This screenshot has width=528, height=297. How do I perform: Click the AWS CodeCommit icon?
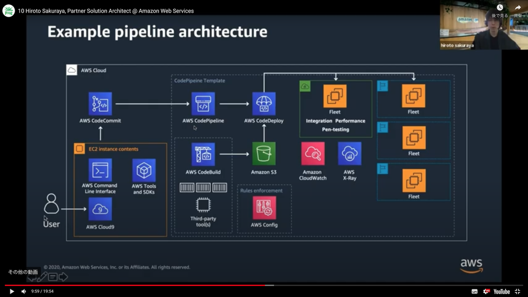pos(100,103)
